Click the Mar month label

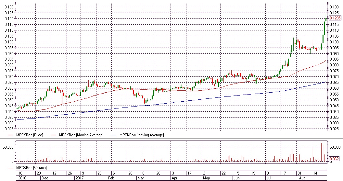(x=141, y=178)
